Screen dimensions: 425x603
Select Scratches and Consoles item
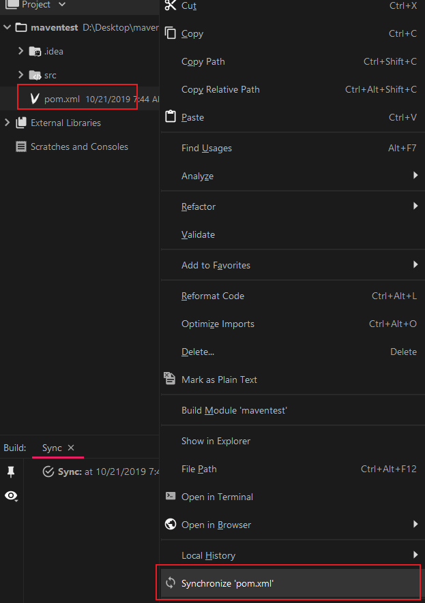click(78, 146)
